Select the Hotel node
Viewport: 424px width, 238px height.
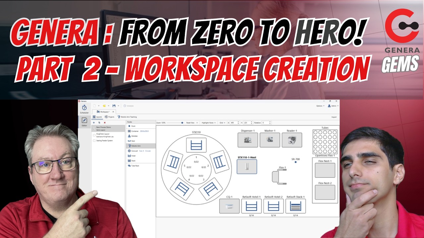141,156
